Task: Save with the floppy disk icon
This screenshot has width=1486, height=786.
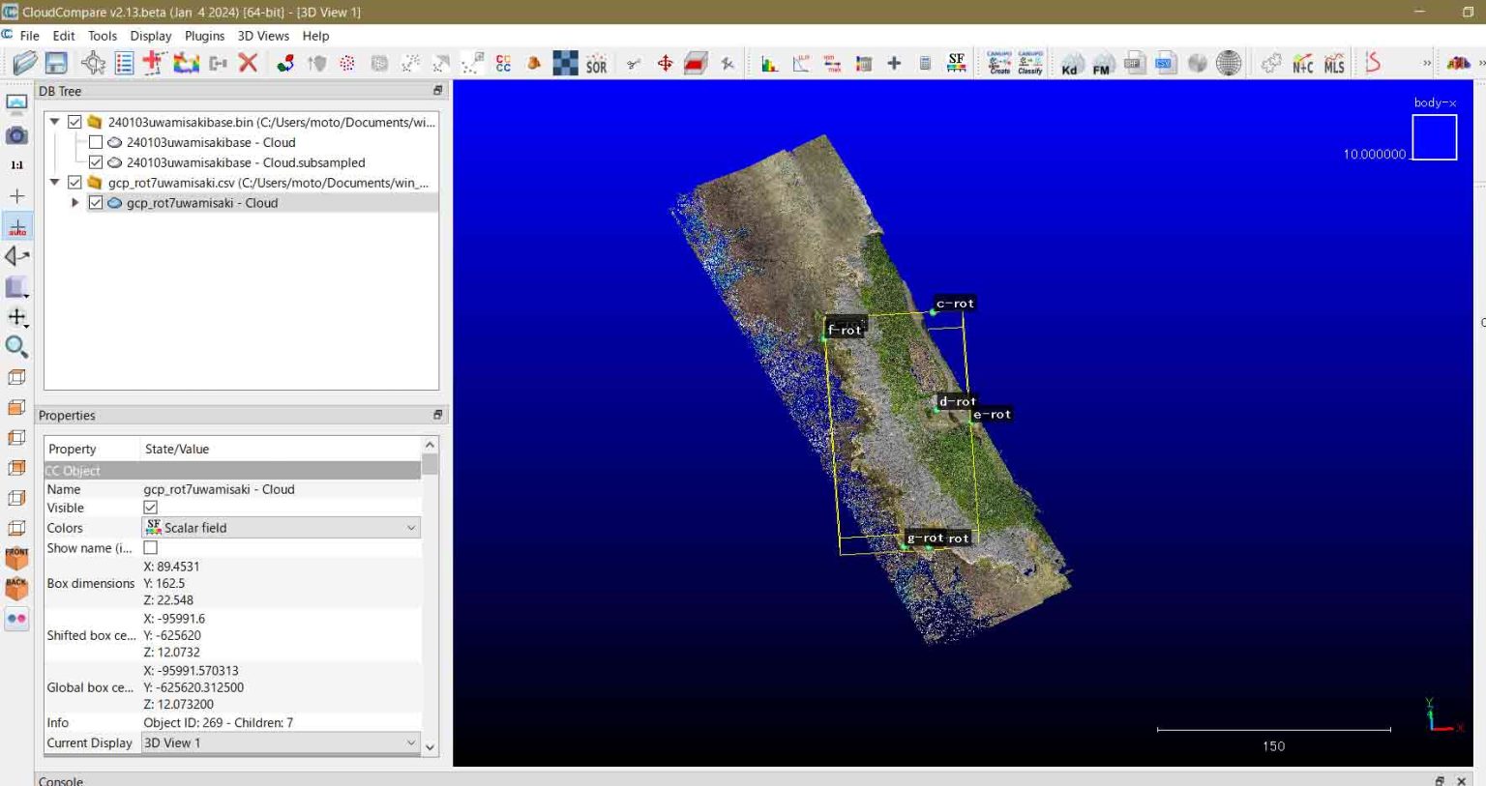Action: pyautogui.click(x=56, y=64)
